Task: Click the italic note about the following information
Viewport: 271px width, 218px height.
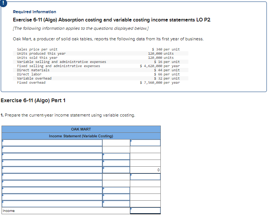Action: pyautogui.click(x=81, y=28)
